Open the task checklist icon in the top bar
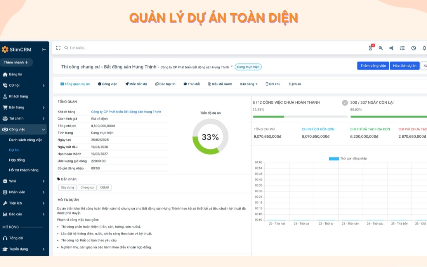Image resolution: width=427 pixels, height=267 pixels. click(402, 48)
